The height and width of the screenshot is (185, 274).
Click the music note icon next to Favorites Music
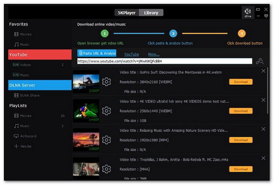tap(16, 44)
